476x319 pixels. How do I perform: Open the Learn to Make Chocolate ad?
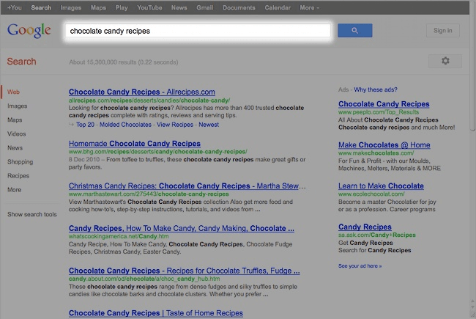point(381,186)
